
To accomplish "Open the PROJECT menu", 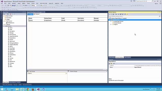I will pos(14,3).
